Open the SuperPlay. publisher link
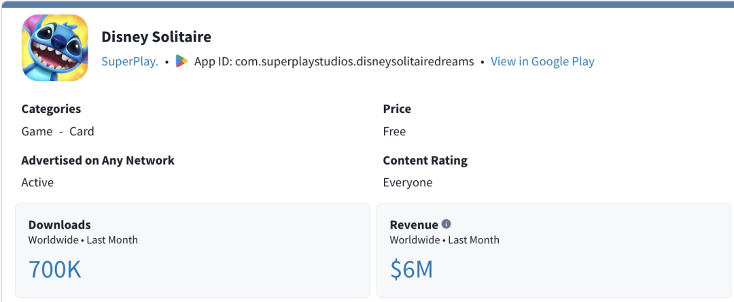This screenshot has height=302, width=734. 130,61
